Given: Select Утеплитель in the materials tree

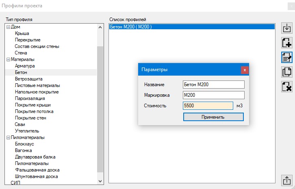Looking at the screenshot, I should (27, 131).
